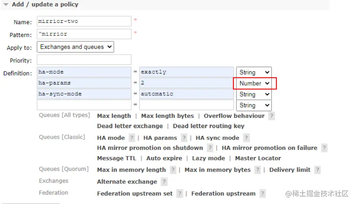Add the Dead letter routing key
Image resolution: width=355 pixels, height=204 pixels.
pyautogui.click(x=209, y=126)
